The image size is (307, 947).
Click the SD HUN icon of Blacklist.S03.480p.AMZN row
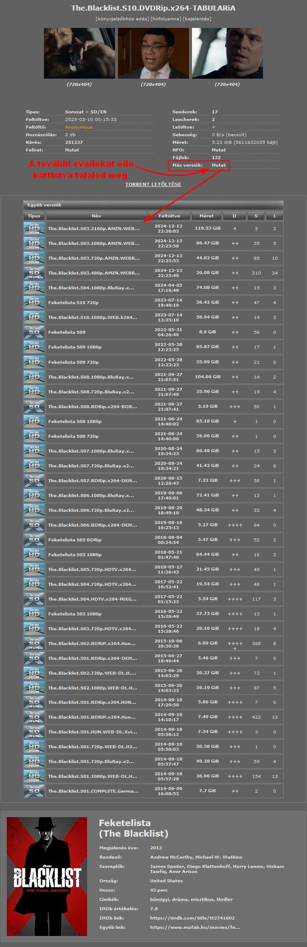34,273
